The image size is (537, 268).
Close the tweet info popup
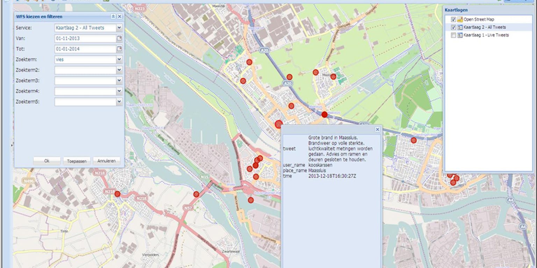pyautogui.click(x=377, y=129)
